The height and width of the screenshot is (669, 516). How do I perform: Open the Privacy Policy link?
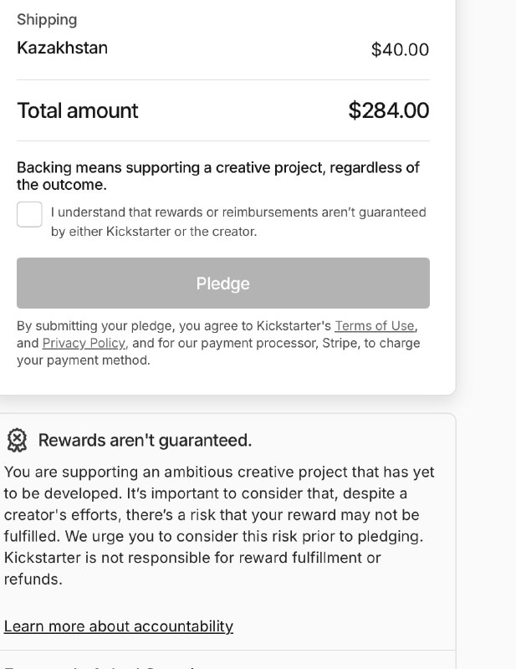tap(84, 343)
